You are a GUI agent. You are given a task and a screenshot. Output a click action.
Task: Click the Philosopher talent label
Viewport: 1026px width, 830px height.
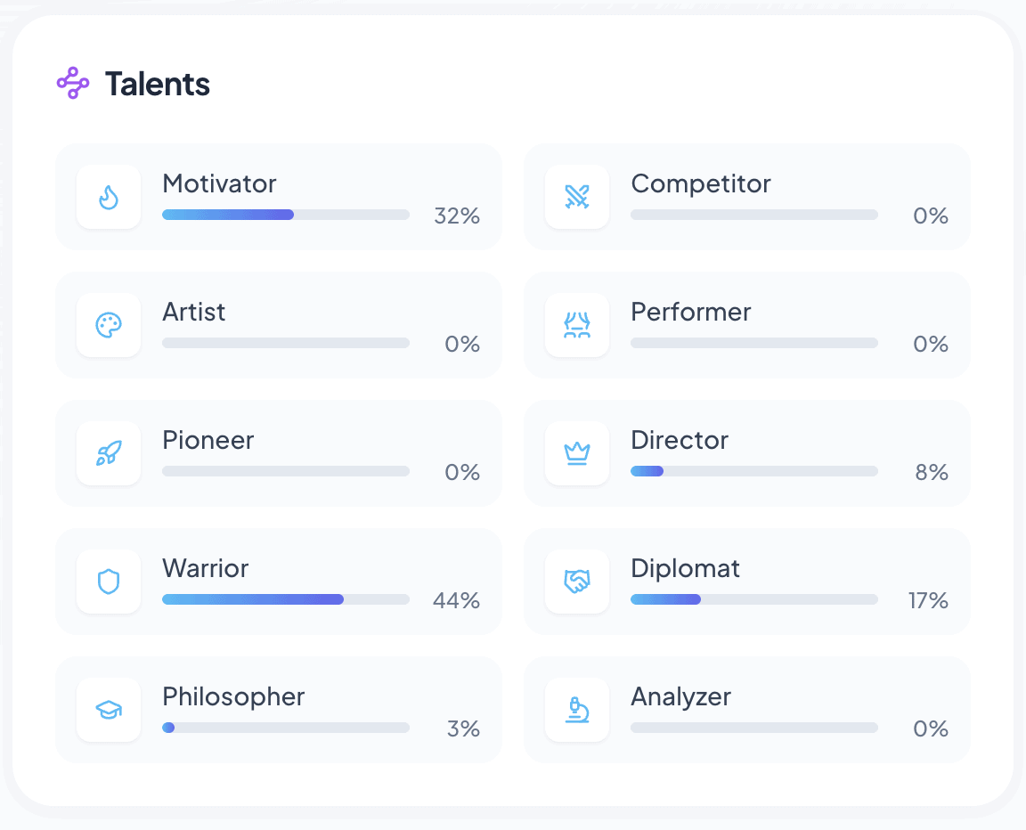233,696
